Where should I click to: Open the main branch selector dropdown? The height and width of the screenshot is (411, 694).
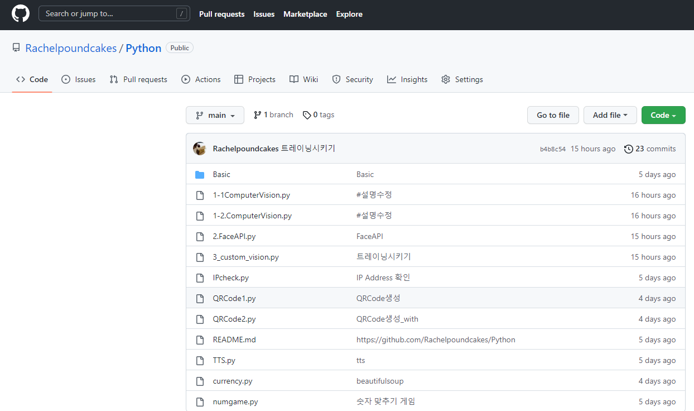pyautogui.click(x=215, y=115)
